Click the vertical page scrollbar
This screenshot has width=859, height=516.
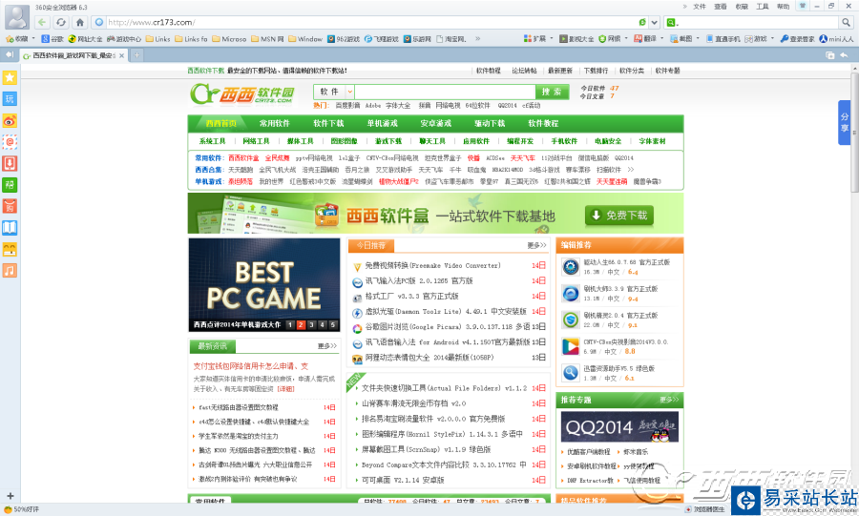[854, 132]
